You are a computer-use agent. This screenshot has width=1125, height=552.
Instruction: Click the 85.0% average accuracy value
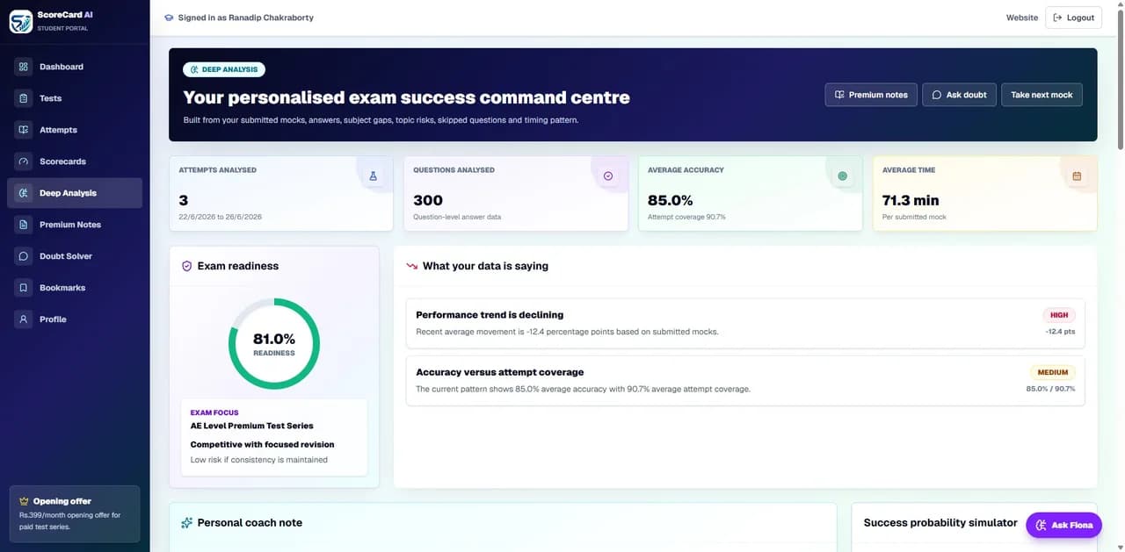tap(671, 200)
